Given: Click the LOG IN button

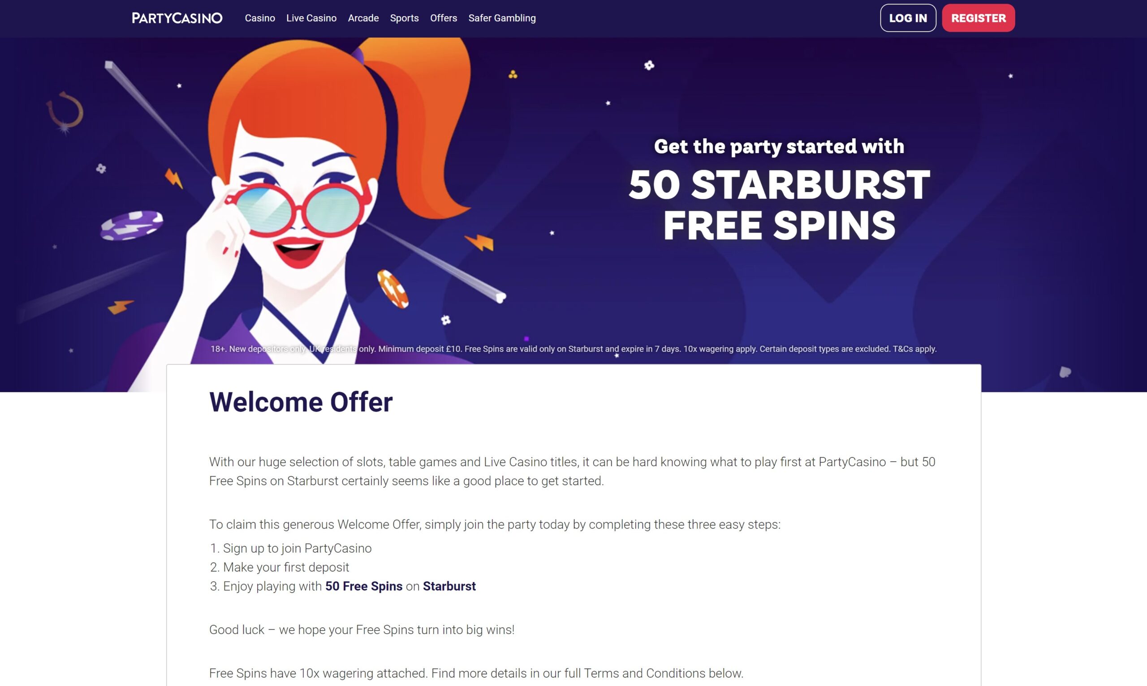Looking at the screenshot, I should pyautogui.click(x=908, y=18).
